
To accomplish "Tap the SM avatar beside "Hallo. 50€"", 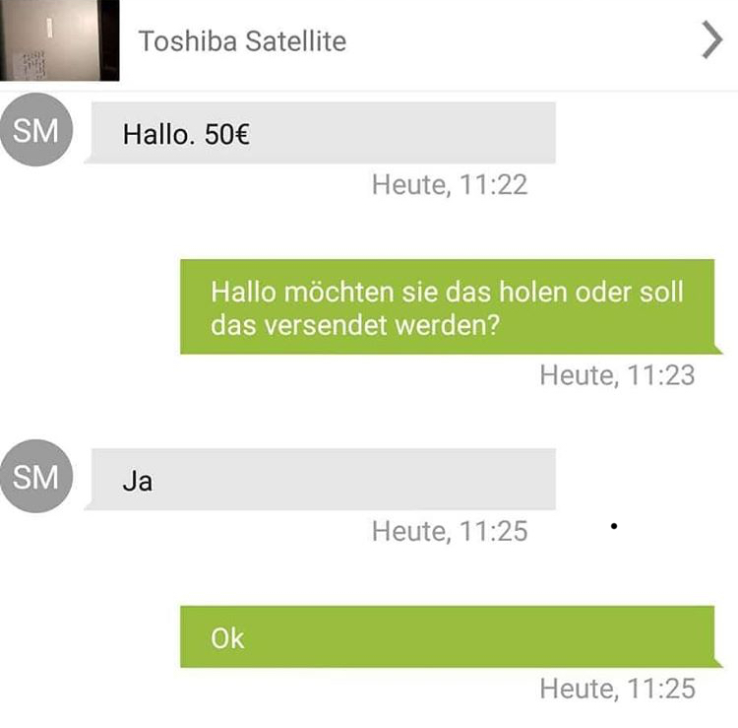I will [x=36, y=131].
